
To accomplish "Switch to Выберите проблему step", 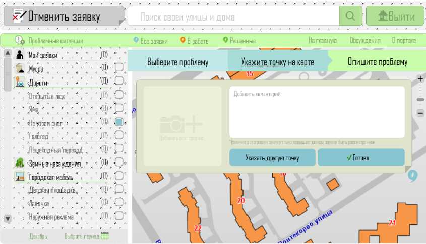I will (x=177, y=62).
